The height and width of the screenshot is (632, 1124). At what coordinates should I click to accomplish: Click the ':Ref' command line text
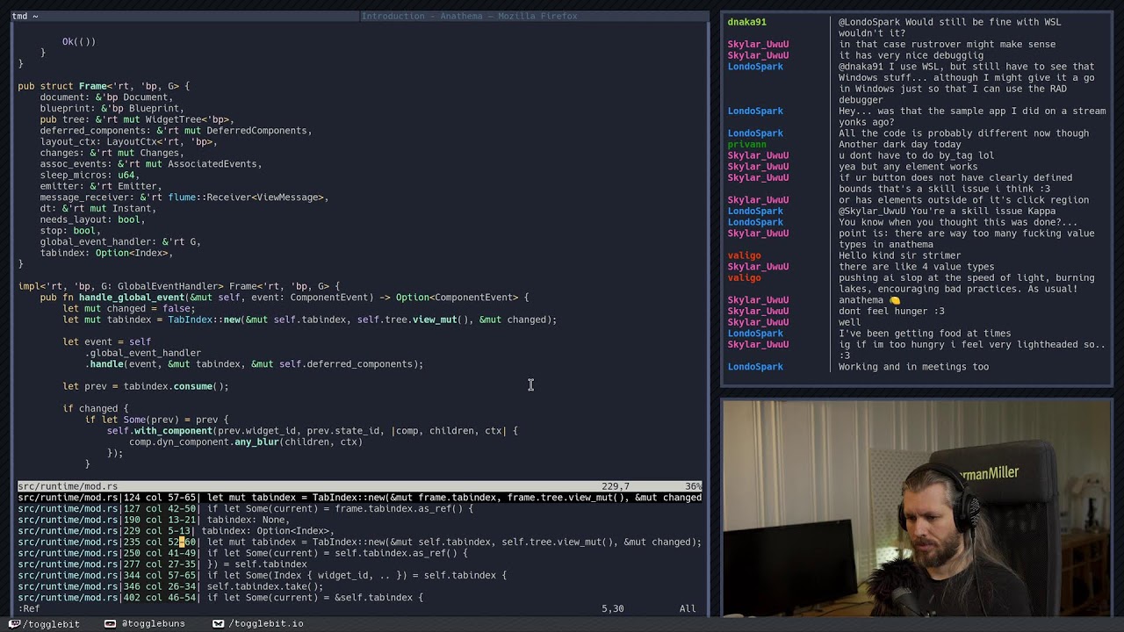point(29,608)
